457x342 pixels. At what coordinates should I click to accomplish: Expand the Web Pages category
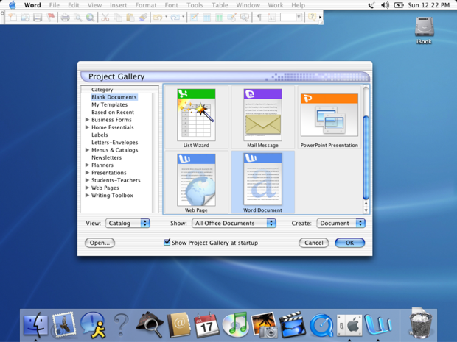pyautogui.click(x=87, y=188)
